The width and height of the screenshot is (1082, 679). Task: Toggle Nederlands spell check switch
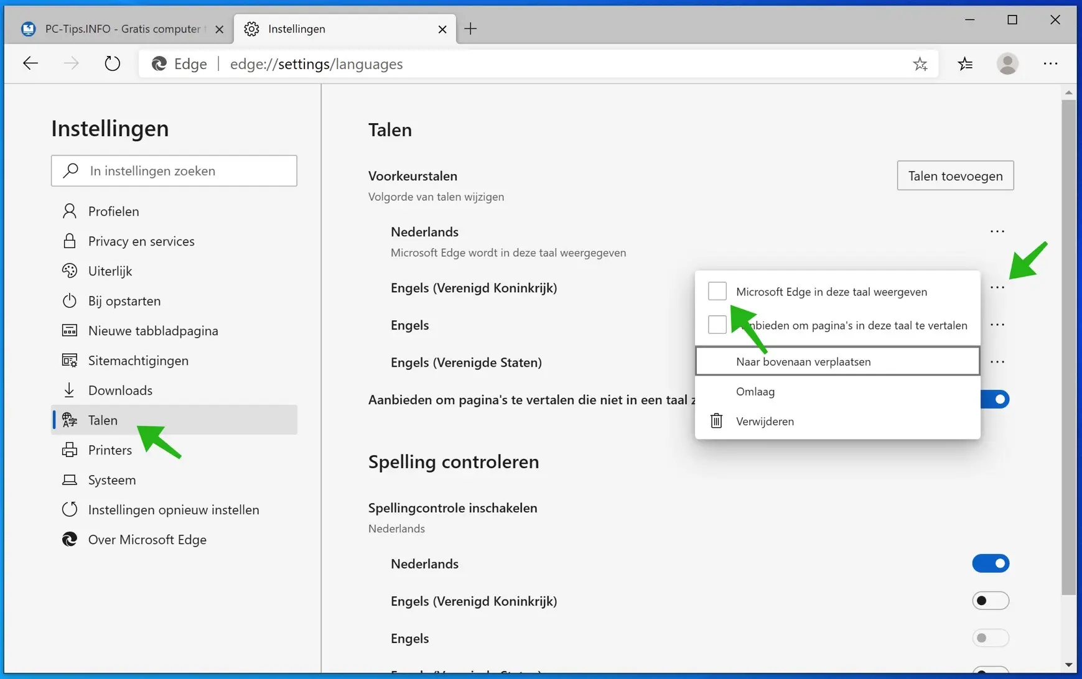tap(991, 563)
